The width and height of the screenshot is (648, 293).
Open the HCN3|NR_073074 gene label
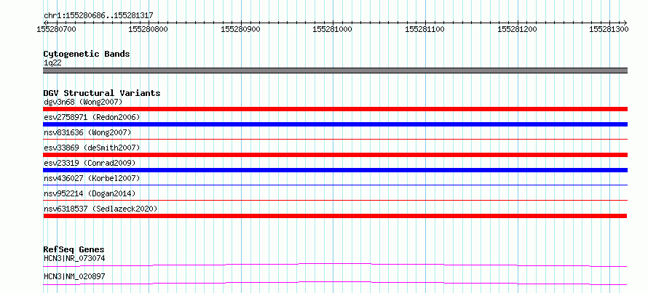74,258
